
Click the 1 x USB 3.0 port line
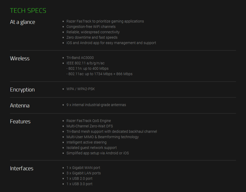click(x=79, y=184)
